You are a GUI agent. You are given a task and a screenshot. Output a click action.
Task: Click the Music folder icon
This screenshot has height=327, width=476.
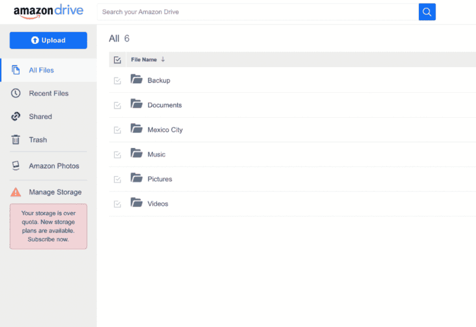pyautogui.click(x=136, y=153)
